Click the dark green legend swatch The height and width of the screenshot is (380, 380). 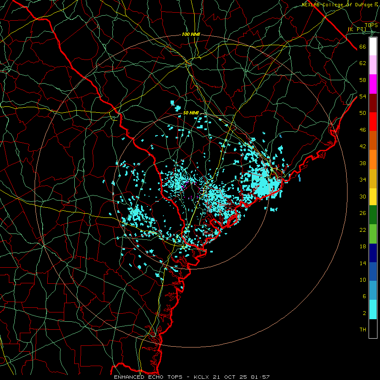point(373,215)
